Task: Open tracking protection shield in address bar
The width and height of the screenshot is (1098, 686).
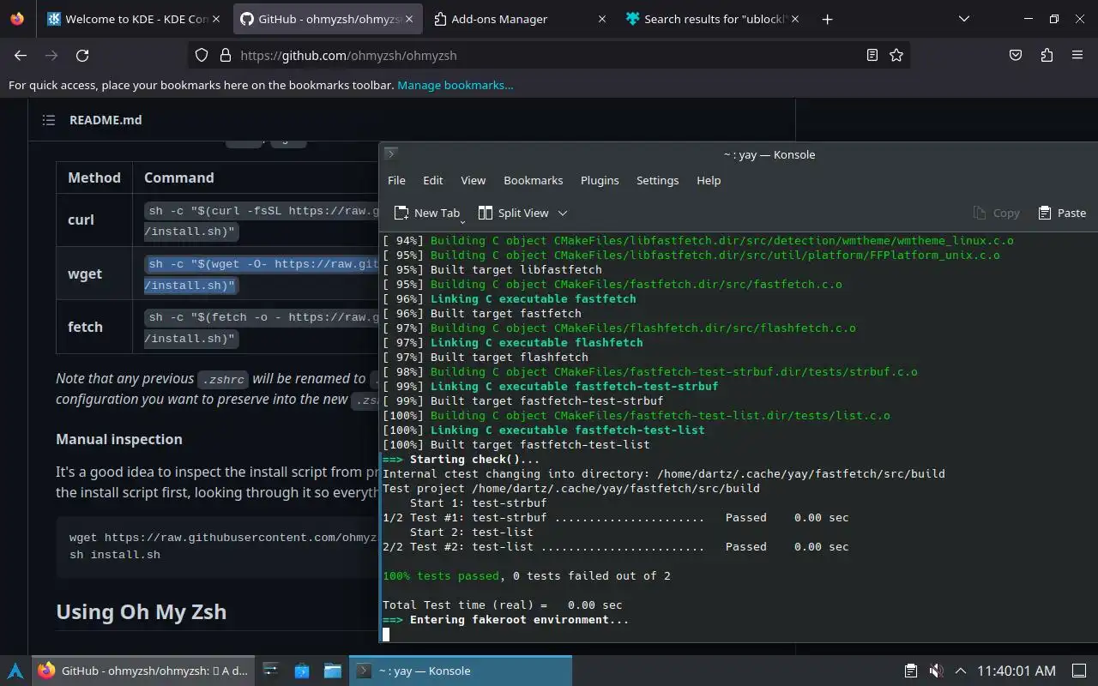Action: tap(202, 55)
